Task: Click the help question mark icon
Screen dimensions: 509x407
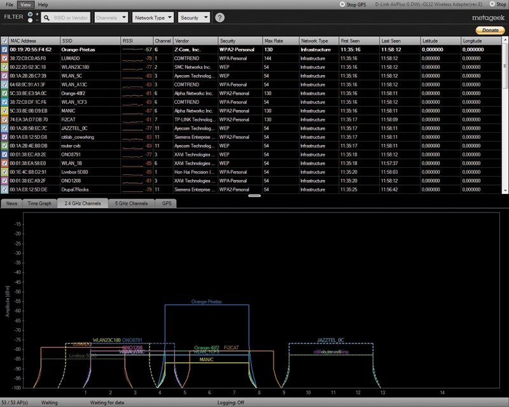Action: [220, 18]
